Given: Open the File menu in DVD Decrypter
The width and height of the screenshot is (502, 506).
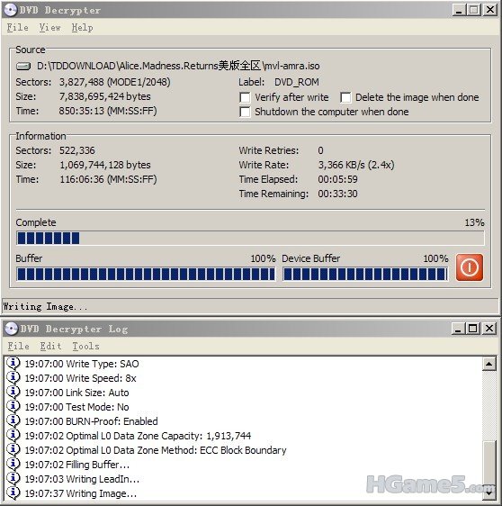Looking at the screenshot, I should (18, 27).
